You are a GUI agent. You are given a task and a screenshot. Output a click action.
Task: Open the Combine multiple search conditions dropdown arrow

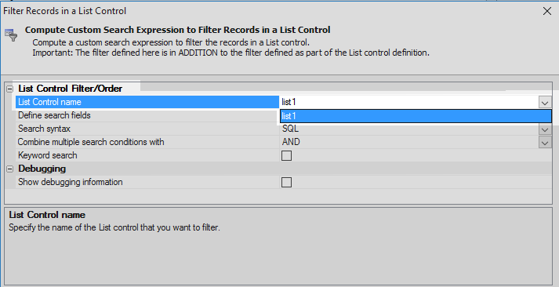coord(545,143)
